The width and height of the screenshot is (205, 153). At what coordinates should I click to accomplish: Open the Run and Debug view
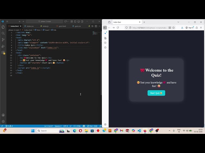3,46
